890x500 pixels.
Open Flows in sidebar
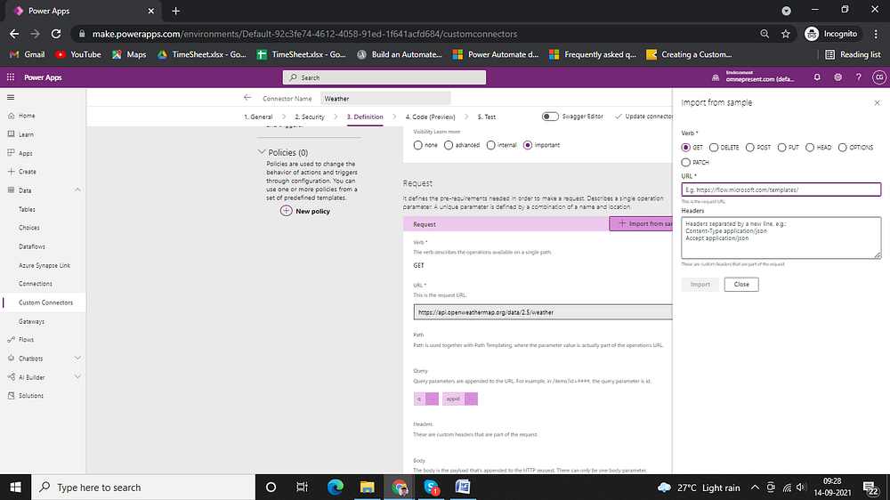(x=26, y=339)
